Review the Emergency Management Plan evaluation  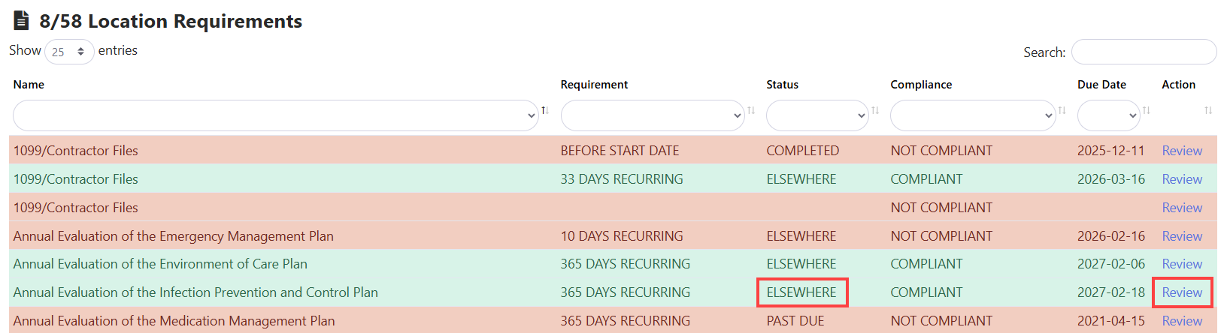click(x=1182, y=236)
